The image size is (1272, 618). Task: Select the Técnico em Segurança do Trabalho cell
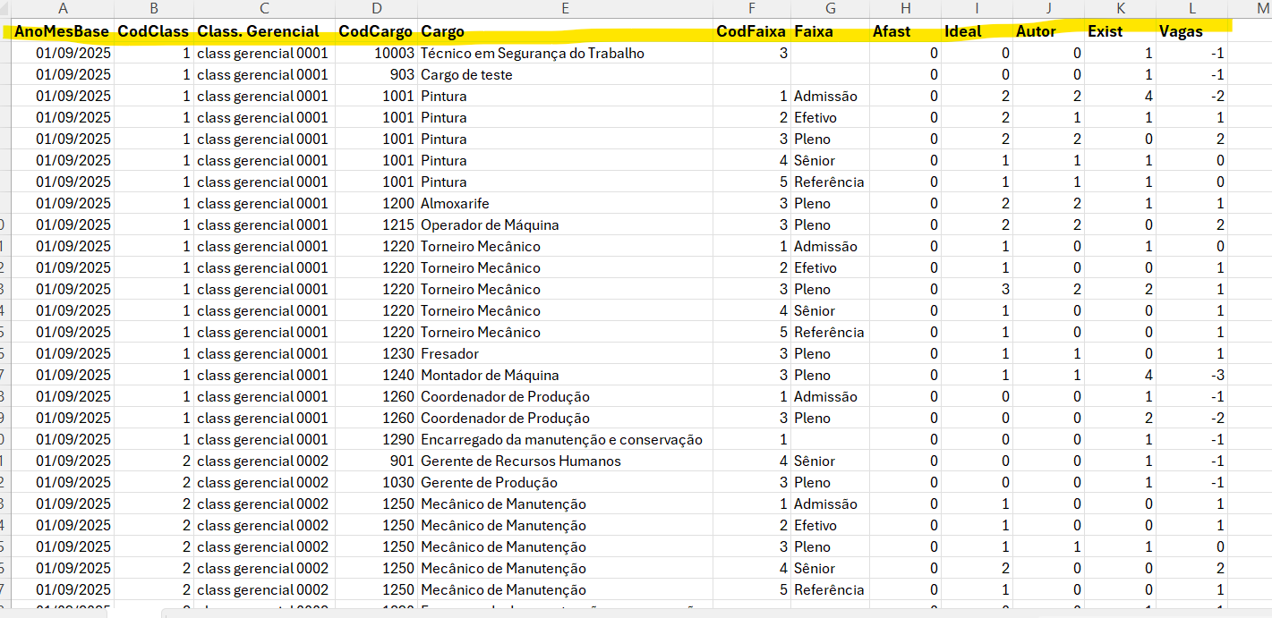click(533, 54)
